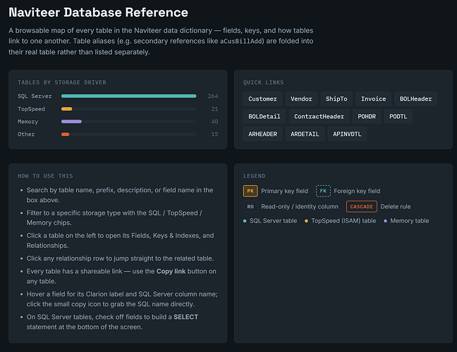457x352 pixels.
Task: Click the Memory table legend label
Action: tap(410, 221)
